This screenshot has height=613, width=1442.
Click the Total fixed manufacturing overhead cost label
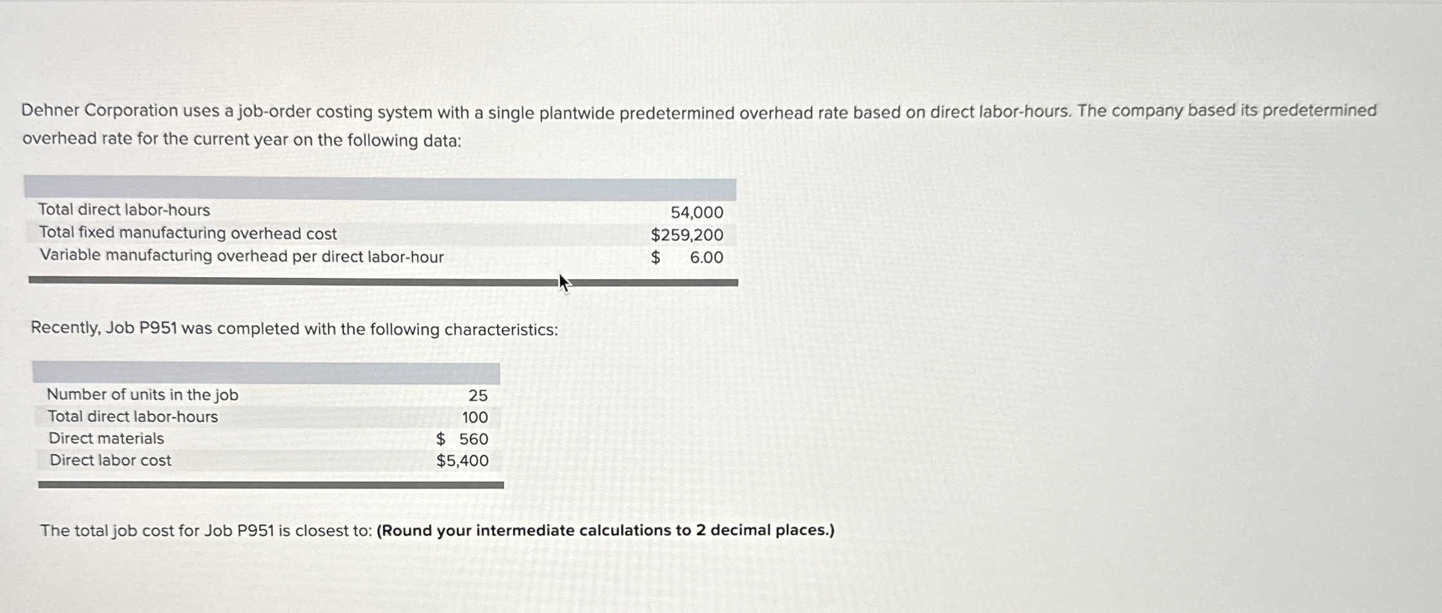point(188,233)
